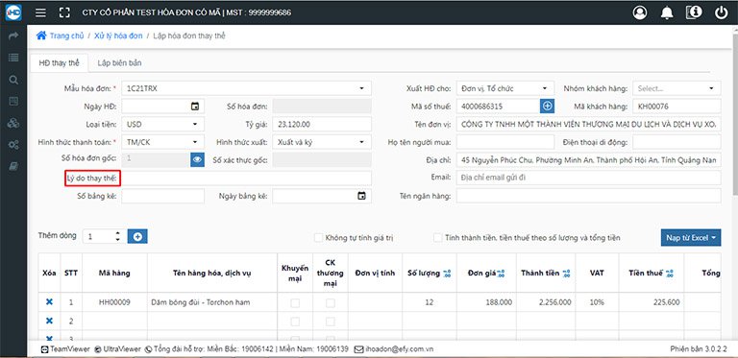Open the Xuất HĐ cho dropdown
738x358 pixels.
pos(505,88)
